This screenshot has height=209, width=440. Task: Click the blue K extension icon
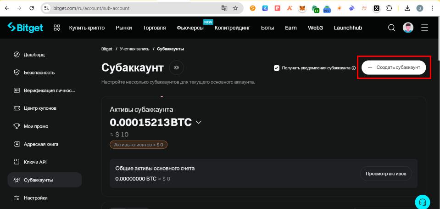pos(265,8)
